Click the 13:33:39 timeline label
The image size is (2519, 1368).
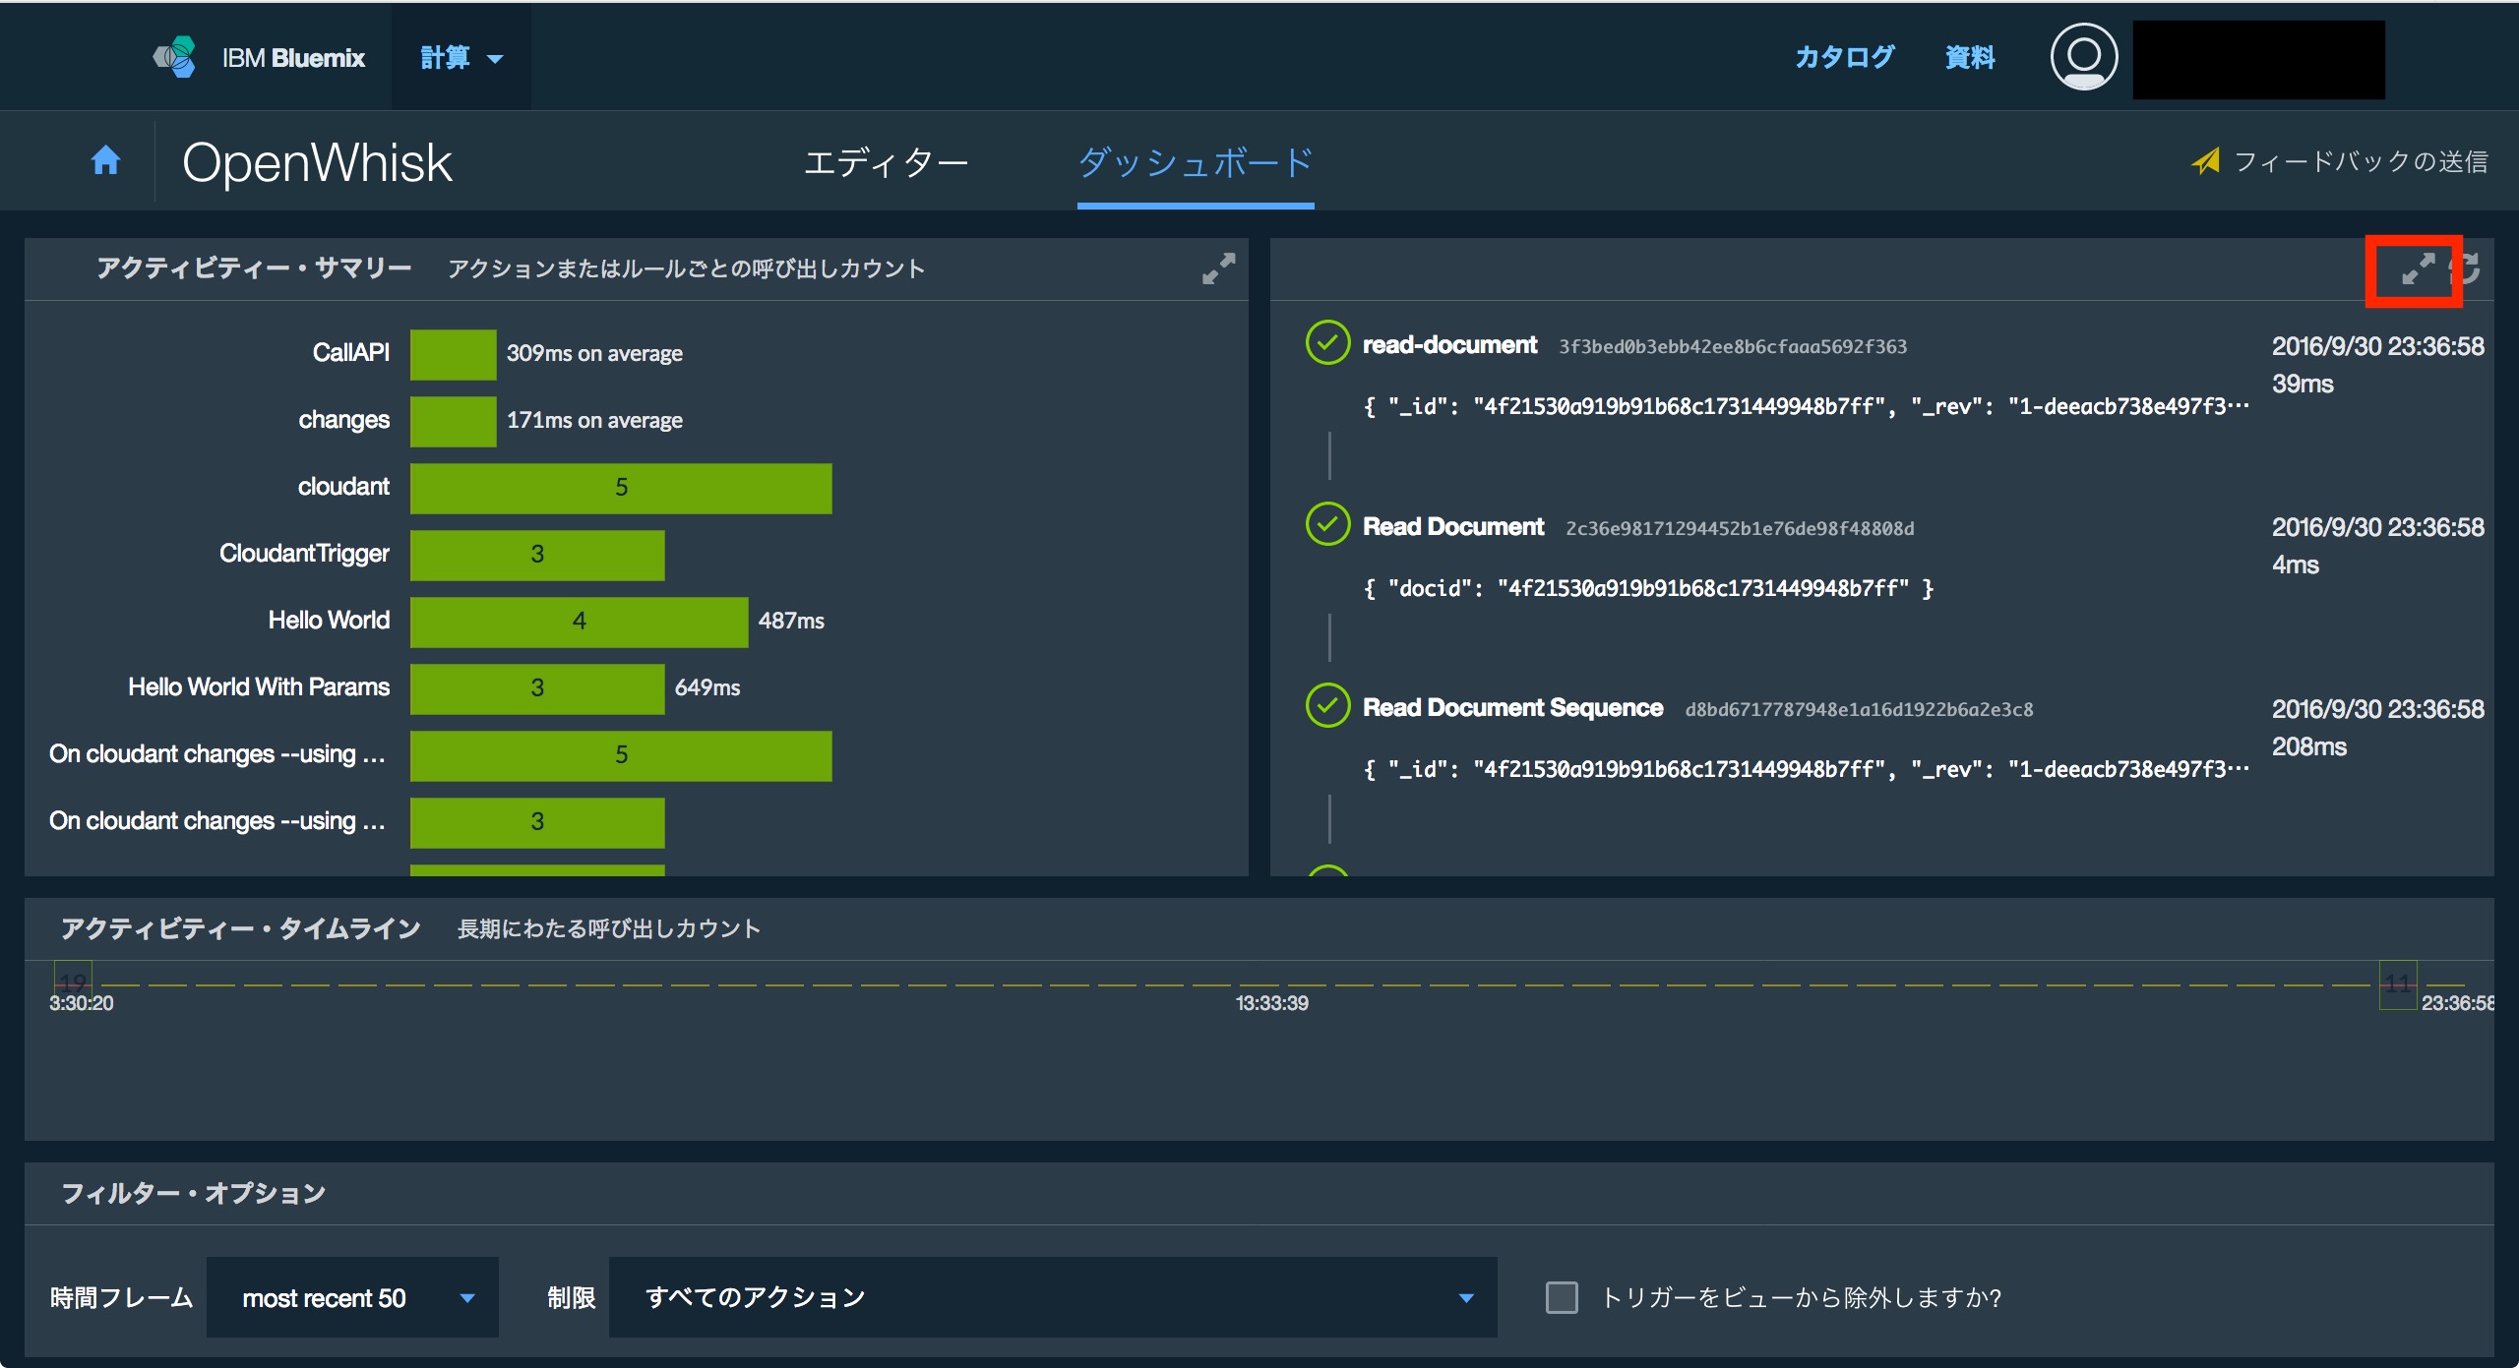[1271, 1003]
